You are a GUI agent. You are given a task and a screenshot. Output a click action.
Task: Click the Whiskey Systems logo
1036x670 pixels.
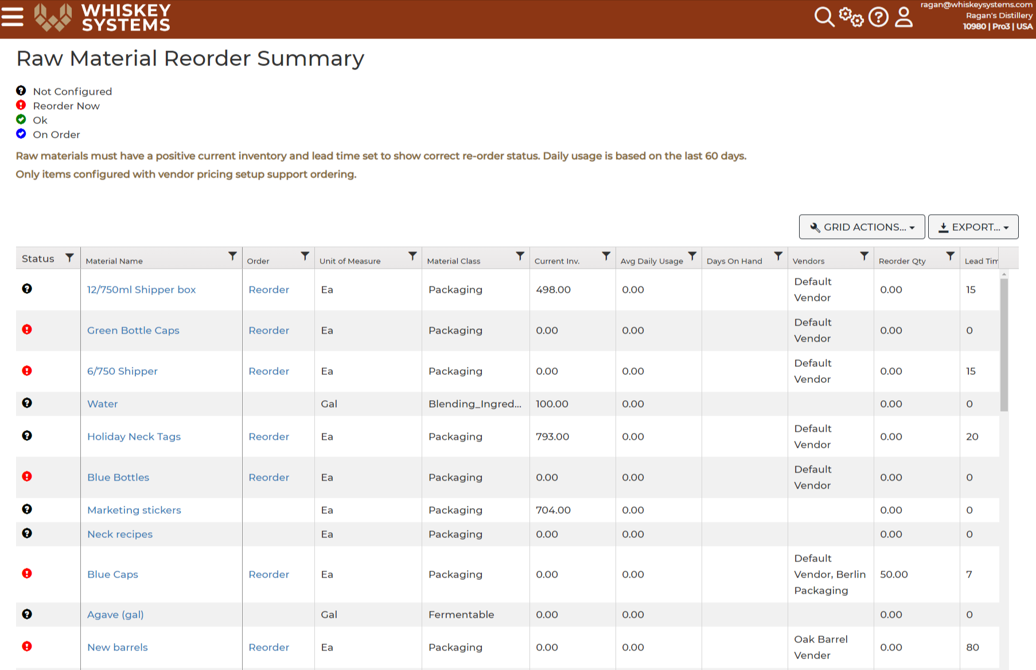point(103,17)
